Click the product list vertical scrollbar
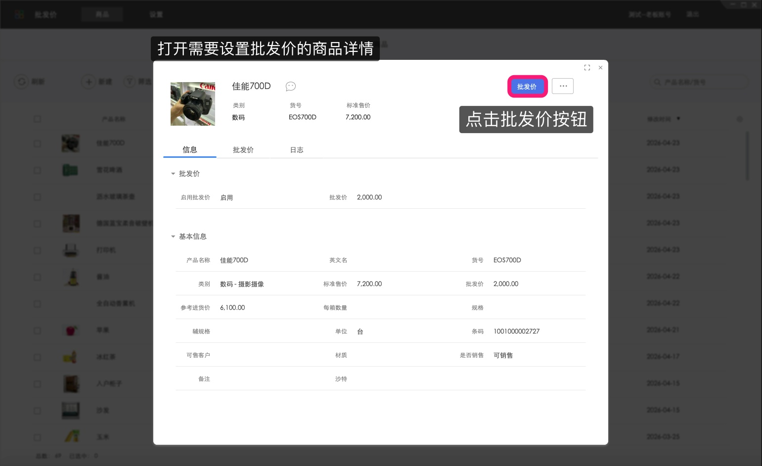 point(747,156)
